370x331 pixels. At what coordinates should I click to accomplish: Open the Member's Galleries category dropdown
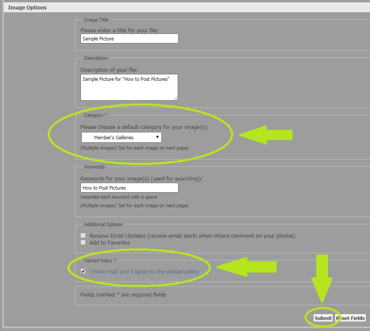(121, 138)
